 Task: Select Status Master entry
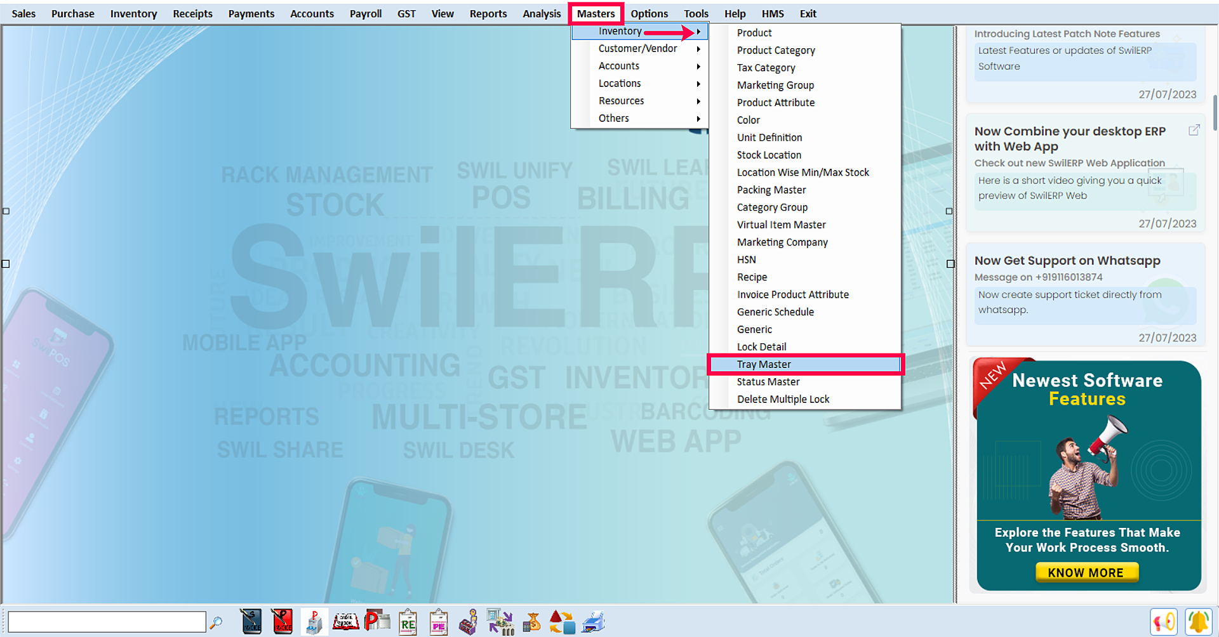point(805,382)
